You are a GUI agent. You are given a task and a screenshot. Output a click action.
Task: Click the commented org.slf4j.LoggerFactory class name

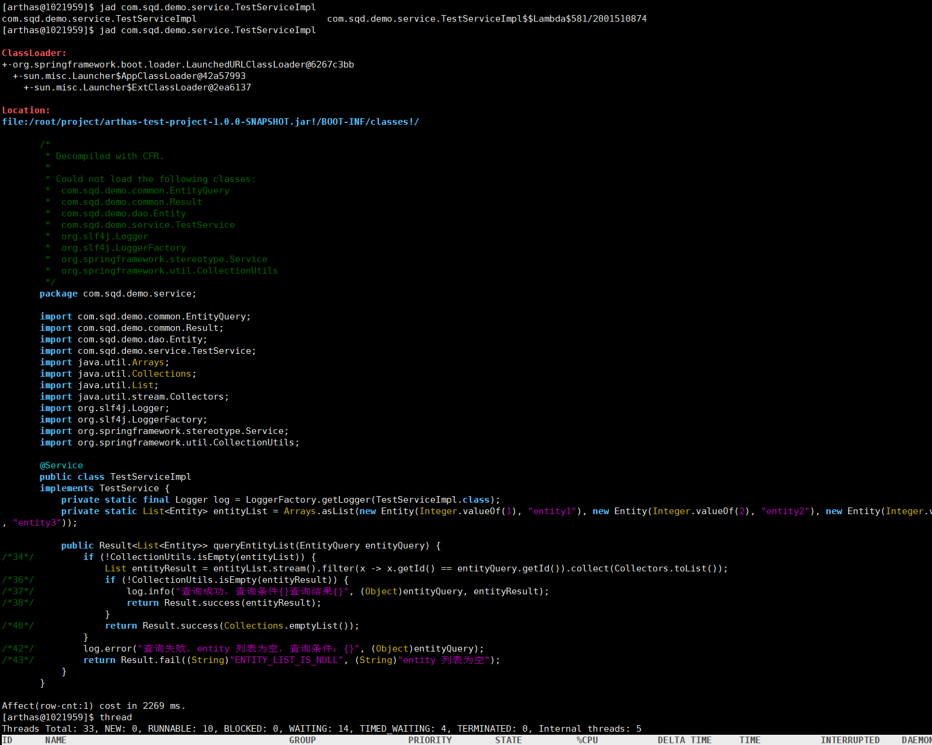pos(124,248)
